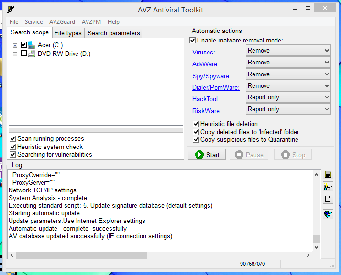The image size is (341, 275).
Task: Click the globe update database icon
Action: [328, 214]
